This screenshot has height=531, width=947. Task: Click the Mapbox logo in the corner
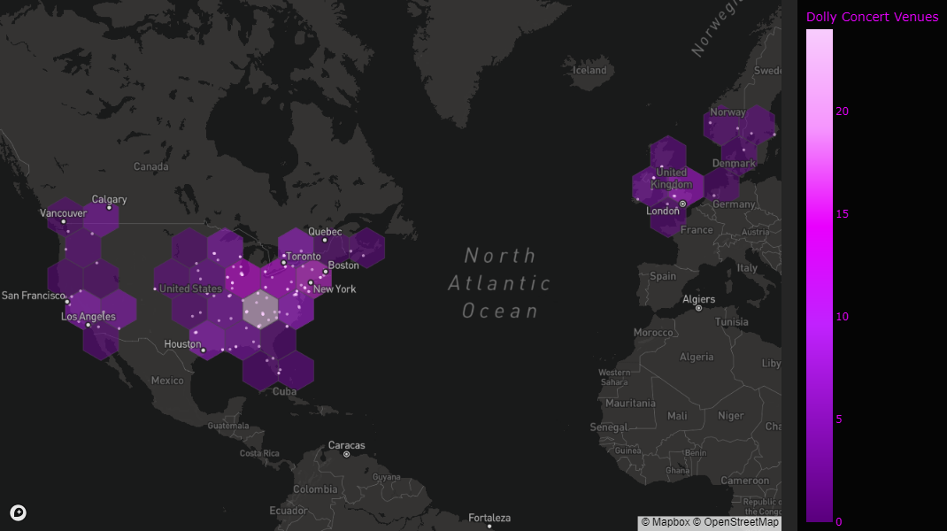[x=18, y=512]
